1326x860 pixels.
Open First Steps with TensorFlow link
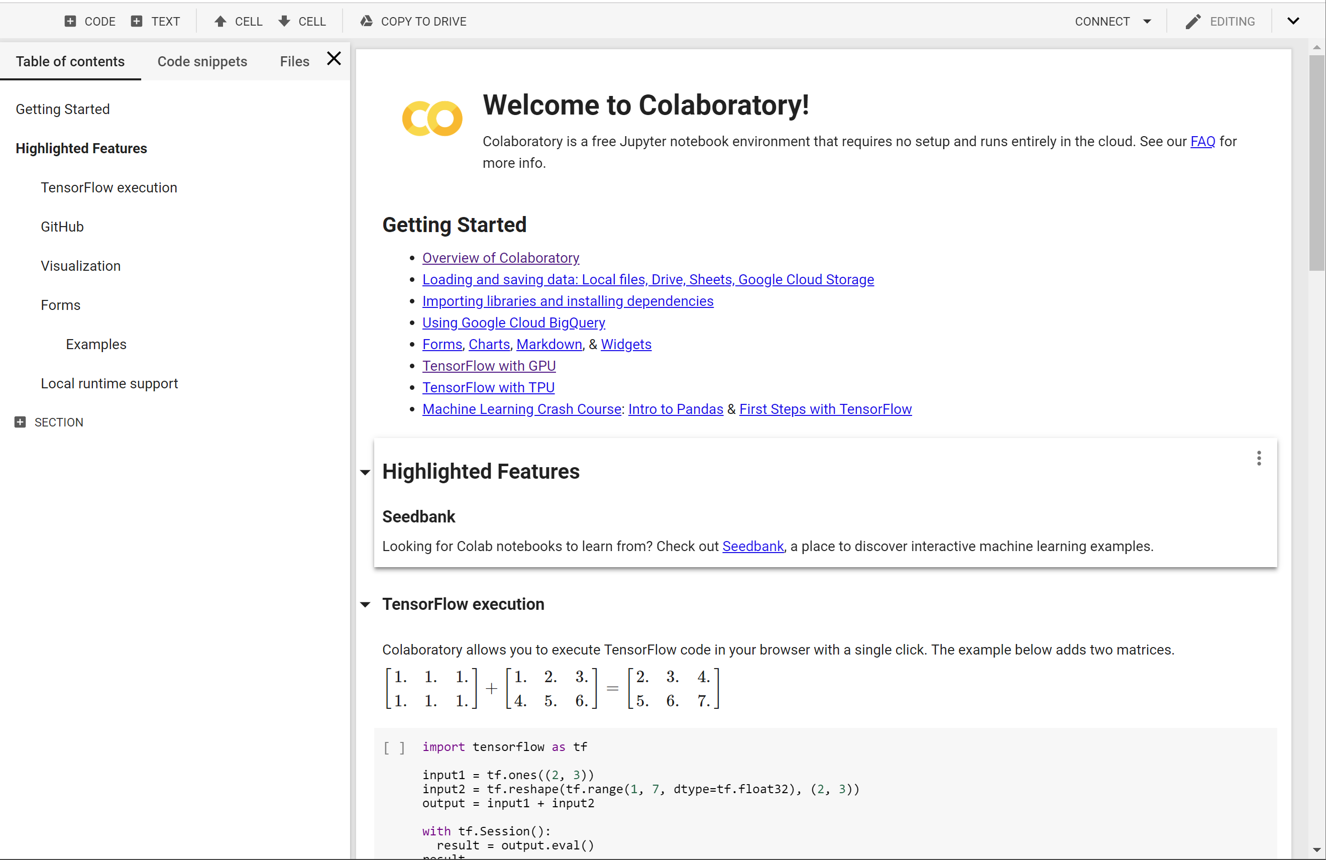(x=825, y=409)
